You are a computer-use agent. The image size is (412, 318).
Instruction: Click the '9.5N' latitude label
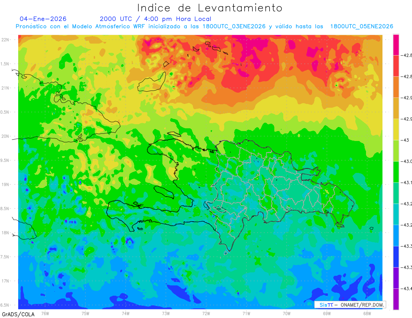[5, 161]
